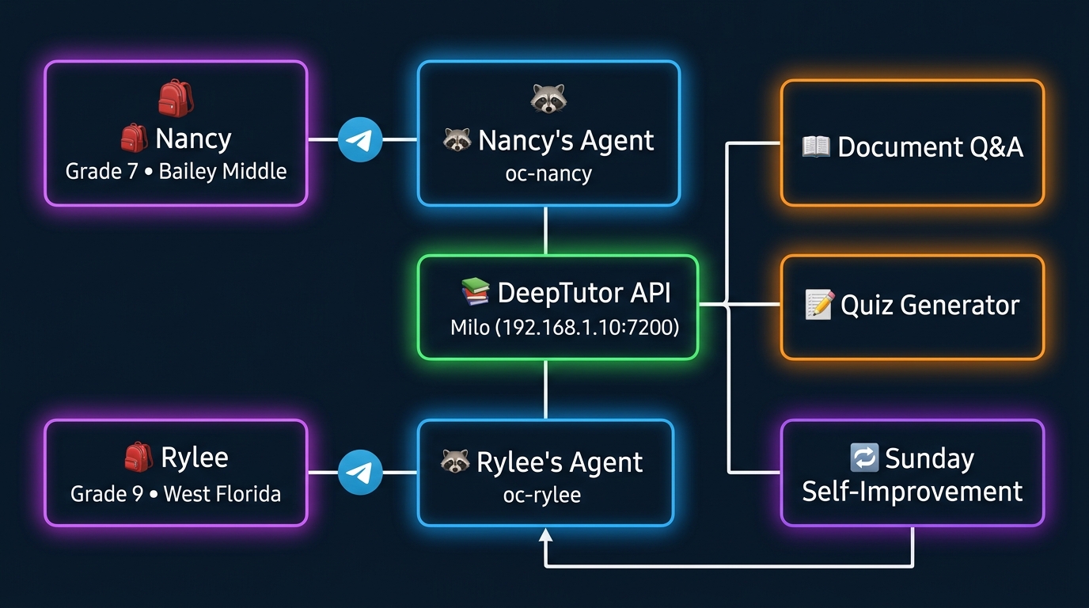The height and width of the screenshot is (608, 1089).
Task: Select the Nancy student node
Action: pos(176,132)
